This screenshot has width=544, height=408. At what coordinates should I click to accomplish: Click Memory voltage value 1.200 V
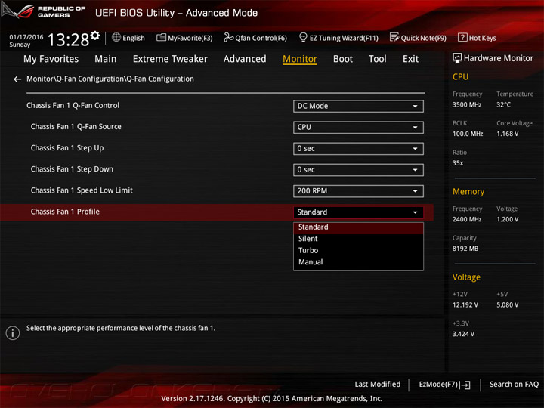(507, 219)
